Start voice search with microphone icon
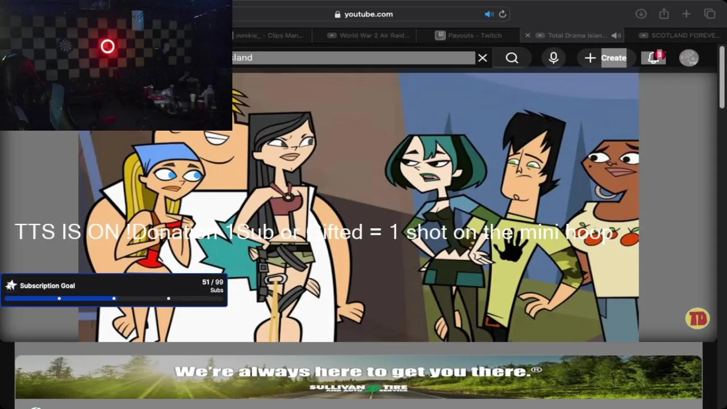This screenshot has width=727, height=409. coord(554,58)
